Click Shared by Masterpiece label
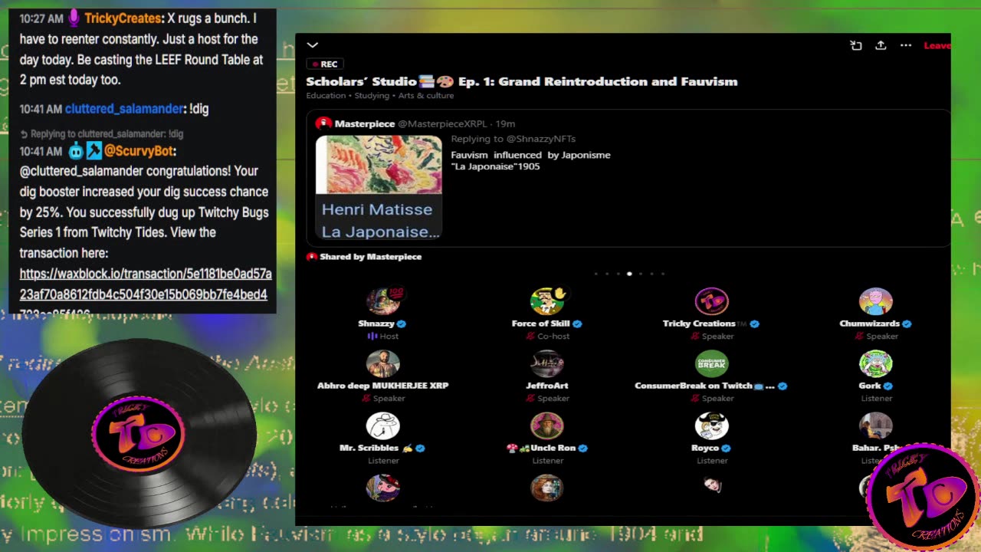981x552 pixels. (371, 257)
